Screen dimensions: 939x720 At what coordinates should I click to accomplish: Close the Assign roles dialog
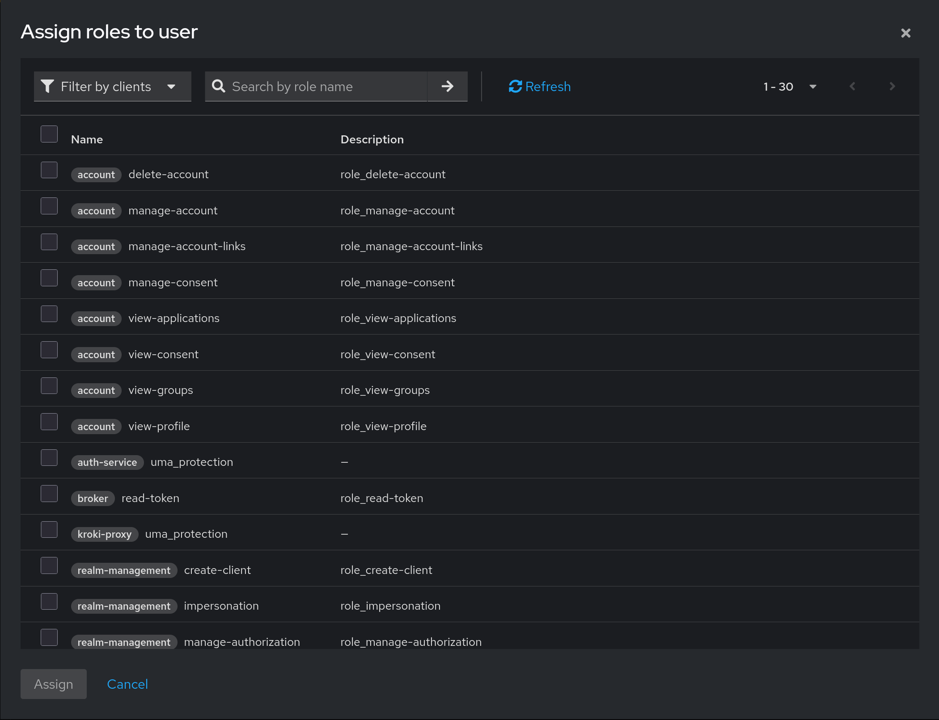(x=905, y=33)
